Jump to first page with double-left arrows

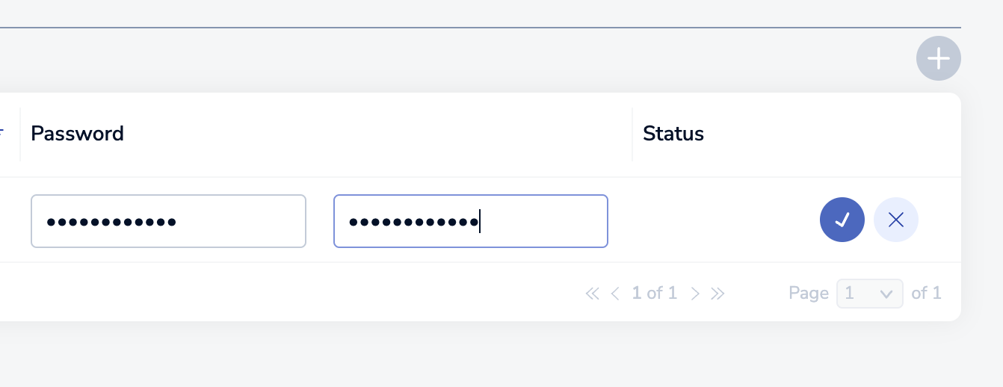593,294
